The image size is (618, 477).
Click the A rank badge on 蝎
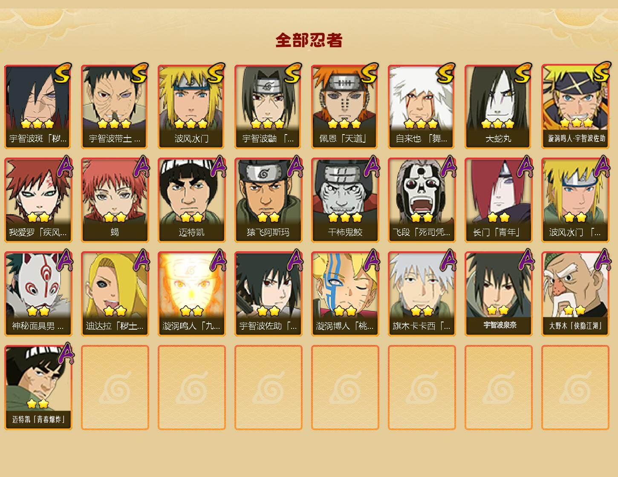pos(141,167)
